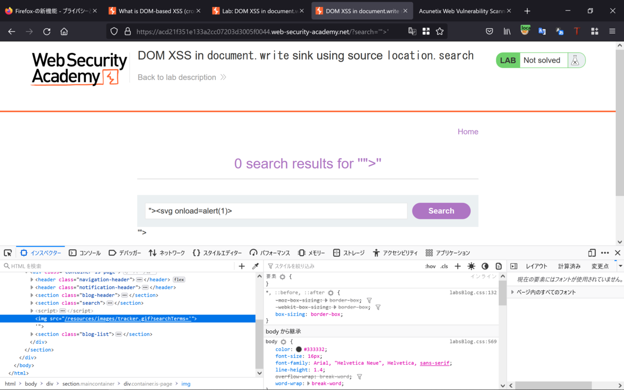This screenshot has height=390, width=624.
Task: Create a new node with plus icon
Action: (x=242, y=266)
